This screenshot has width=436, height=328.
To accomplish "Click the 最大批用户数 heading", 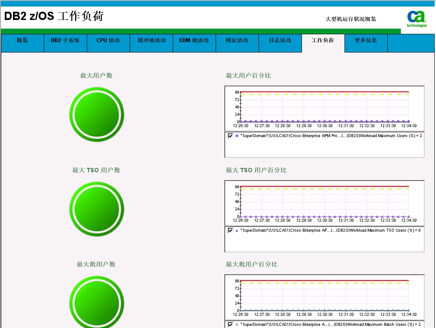I will click(x=96, y=264).
